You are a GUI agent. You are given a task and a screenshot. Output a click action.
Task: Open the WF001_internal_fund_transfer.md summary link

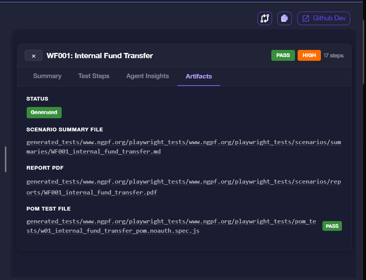click(183, 147)
